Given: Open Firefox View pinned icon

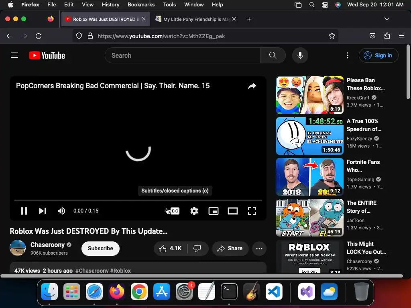Looking at the screenshot, I should coord(51,19).
